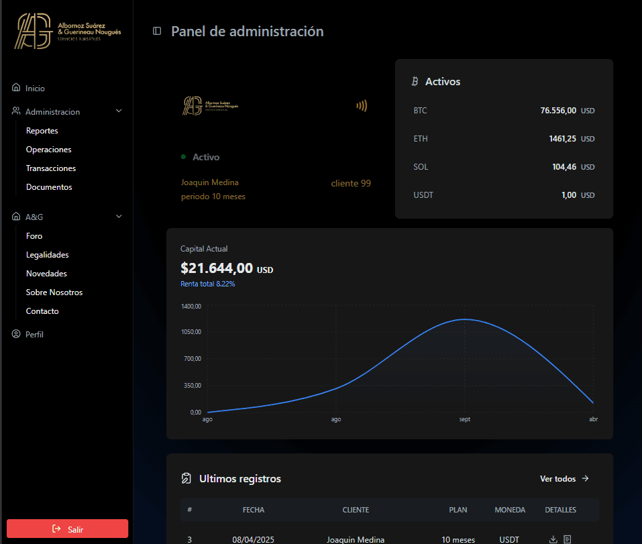Click the Albornoz Suárez sidebar logo
The image size is (642, 544).
[67, 32]
